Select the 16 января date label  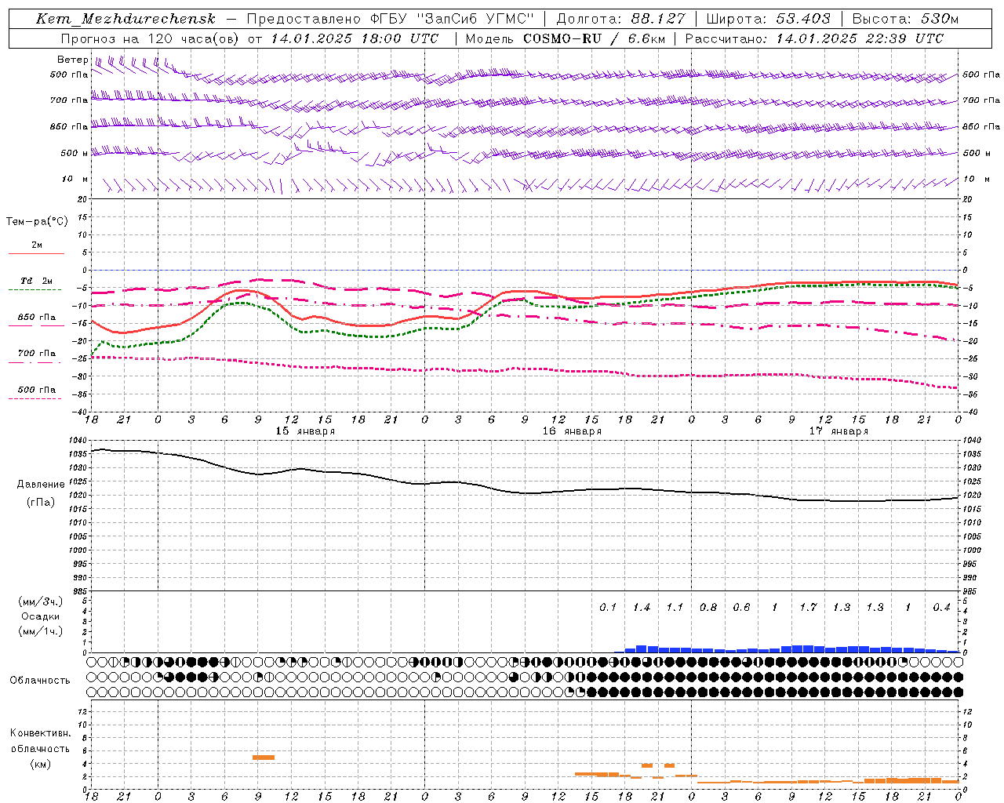(572, 431)
